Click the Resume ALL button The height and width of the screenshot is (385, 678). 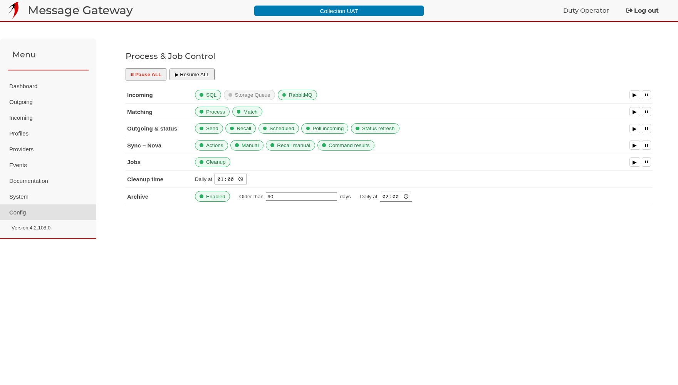point(192,74)
